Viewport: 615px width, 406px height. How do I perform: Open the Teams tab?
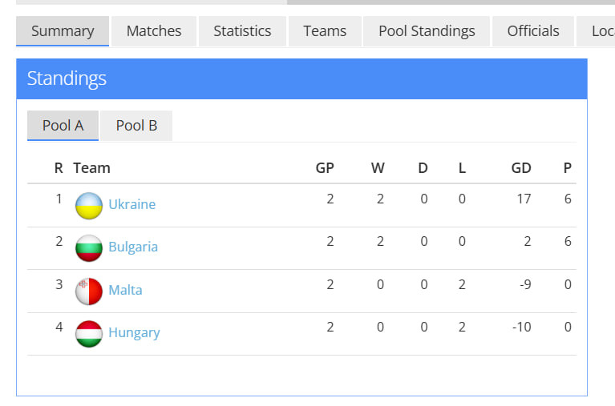[x=325, y=31]
